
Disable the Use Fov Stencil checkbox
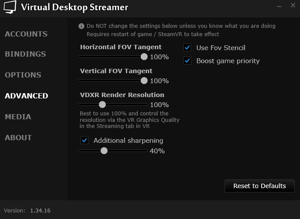(x=188, y=47)
